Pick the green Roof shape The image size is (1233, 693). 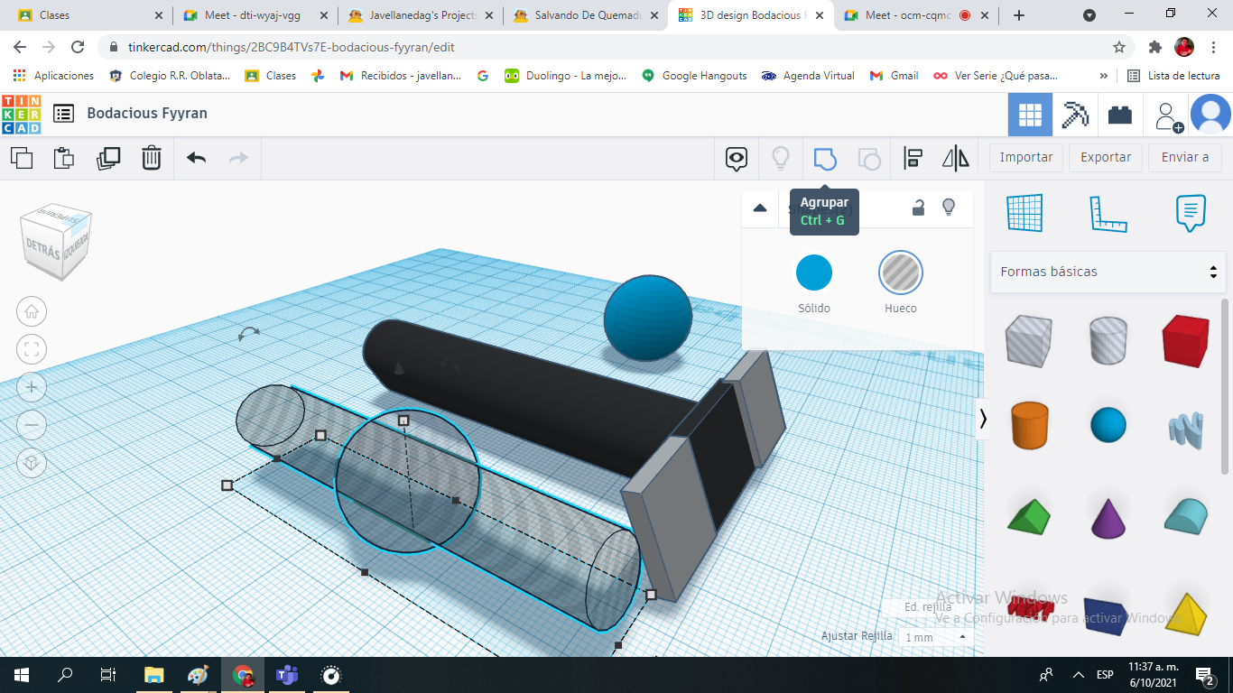point(1028,516)
